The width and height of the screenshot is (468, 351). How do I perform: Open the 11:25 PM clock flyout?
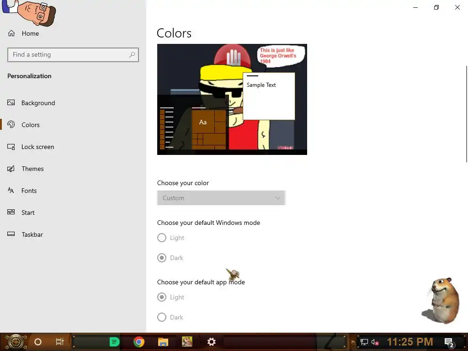[410, 342]
